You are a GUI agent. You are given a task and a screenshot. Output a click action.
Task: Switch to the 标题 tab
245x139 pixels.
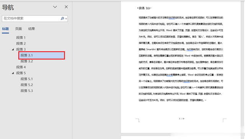(5, 29)
